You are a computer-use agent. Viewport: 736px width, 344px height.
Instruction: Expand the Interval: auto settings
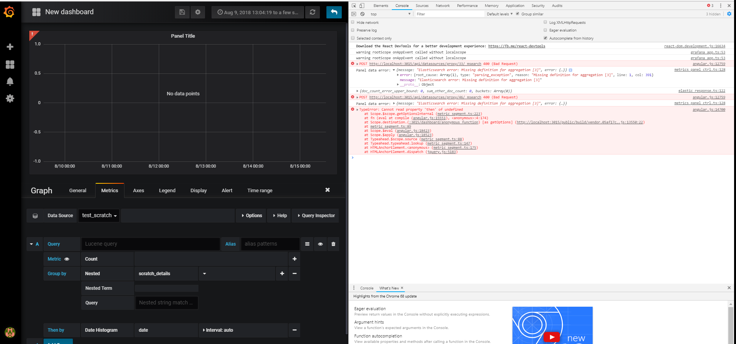tap(218, 330)
